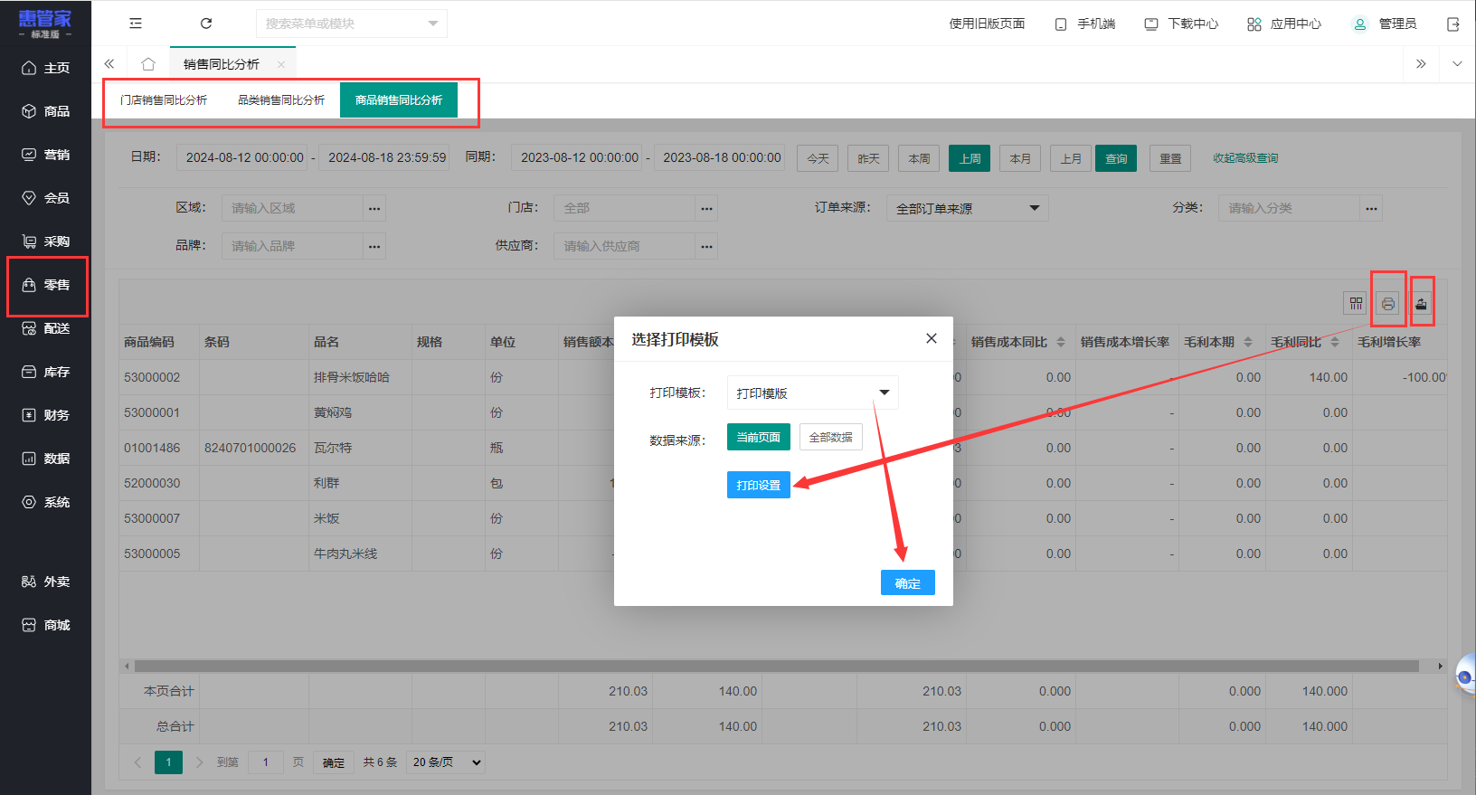The height and width of the screenshot is (795, 1476).
Task: Open the 手机端 mobile link
Action: click(x=1085, y=24)
